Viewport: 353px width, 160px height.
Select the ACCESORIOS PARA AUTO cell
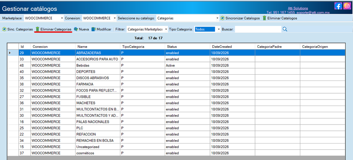pyautogui.click(x=98, y=59)
